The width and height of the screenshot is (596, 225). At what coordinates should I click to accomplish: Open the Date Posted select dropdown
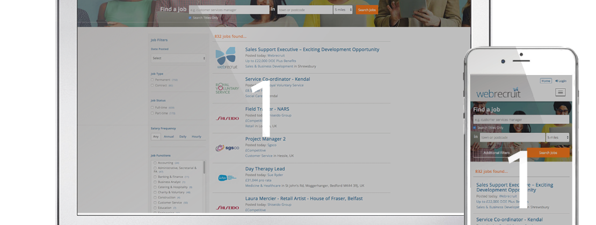tap(178, 58)
